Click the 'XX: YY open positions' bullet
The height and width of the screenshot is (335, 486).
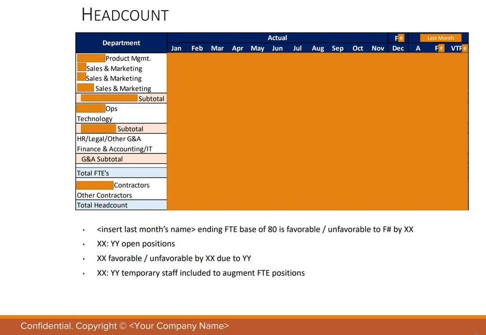click(136, 244)
